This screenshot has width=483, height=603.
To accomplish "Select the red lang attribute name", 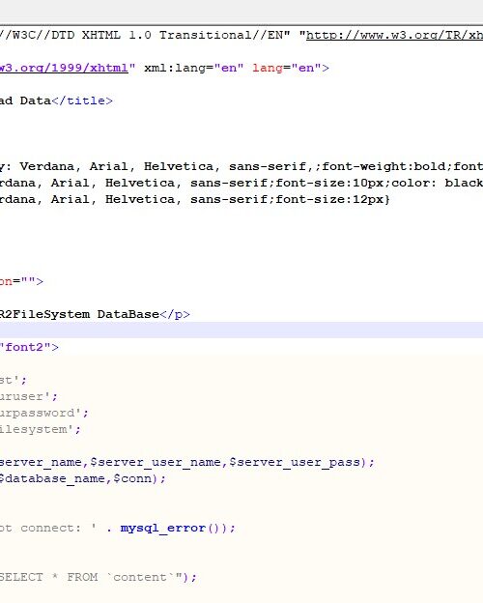I will pos(268,68).
